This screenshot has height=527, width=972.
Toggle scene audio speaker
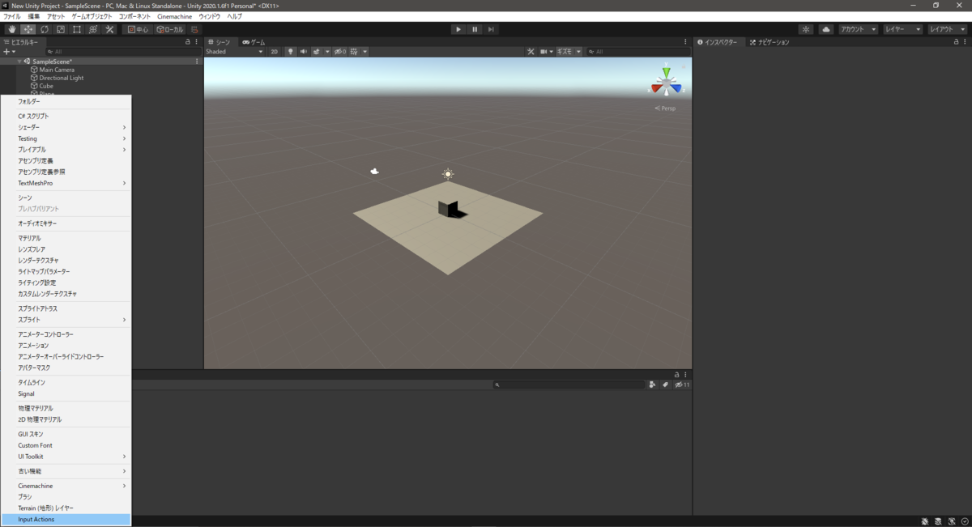(304, 52)
